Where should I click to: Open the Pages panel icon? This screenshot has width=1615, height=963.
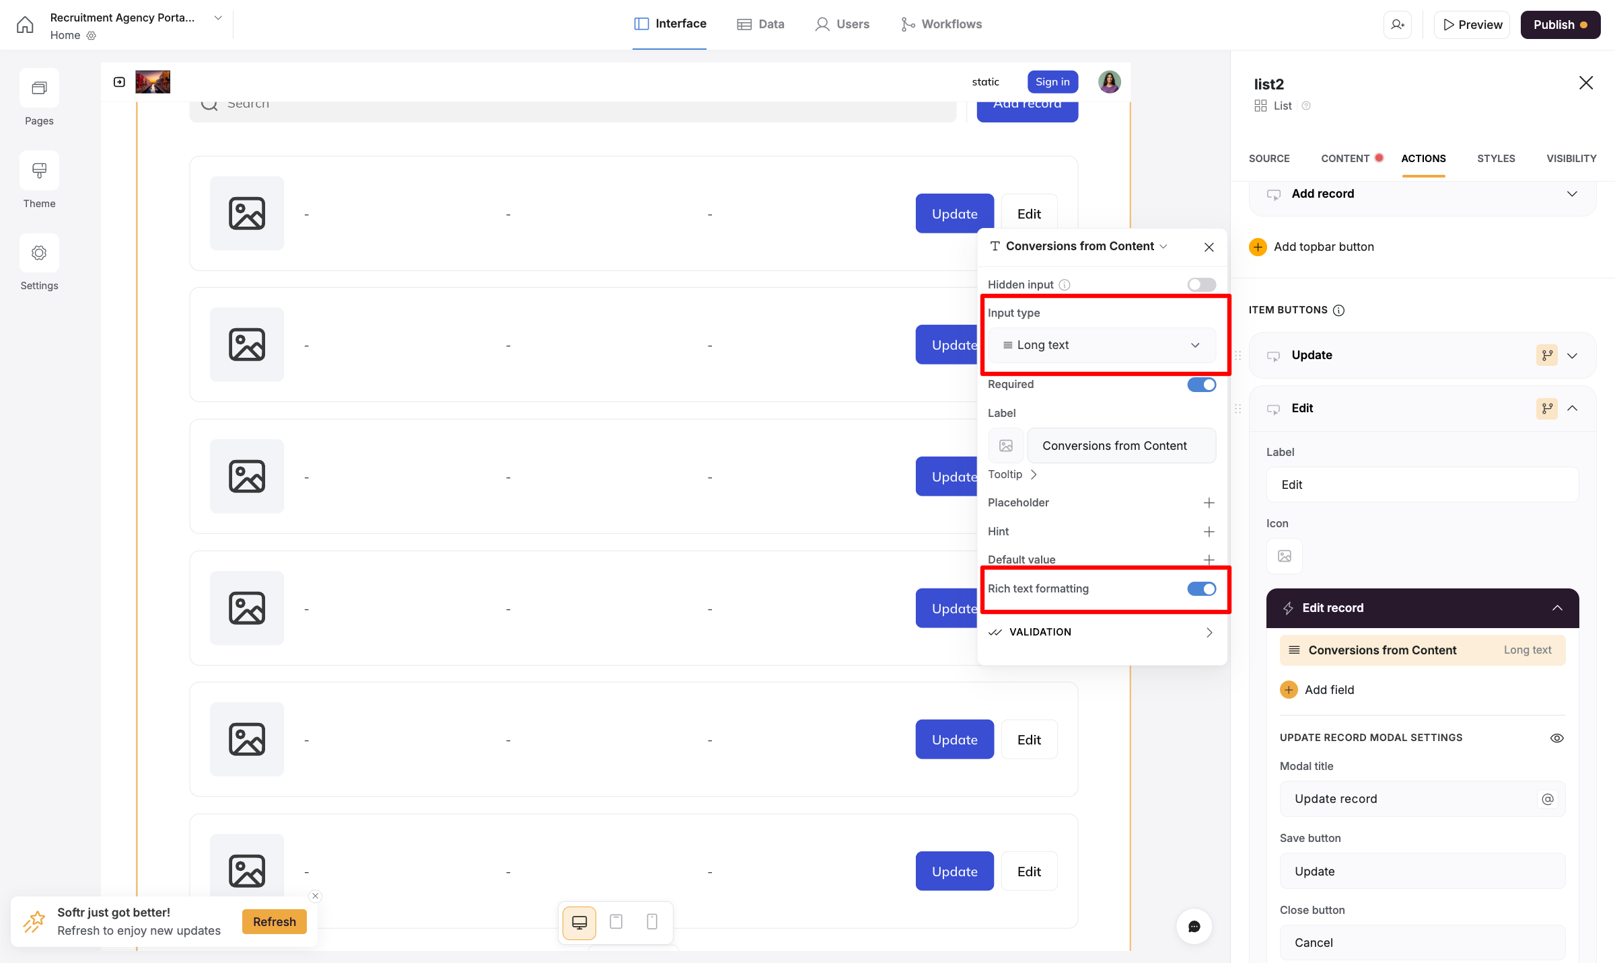coord(39,88)
